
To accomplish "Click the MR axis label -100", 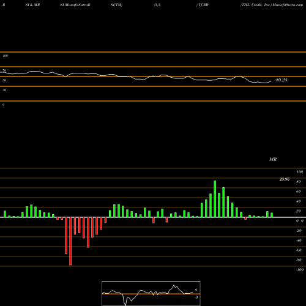I will (300, 270).
